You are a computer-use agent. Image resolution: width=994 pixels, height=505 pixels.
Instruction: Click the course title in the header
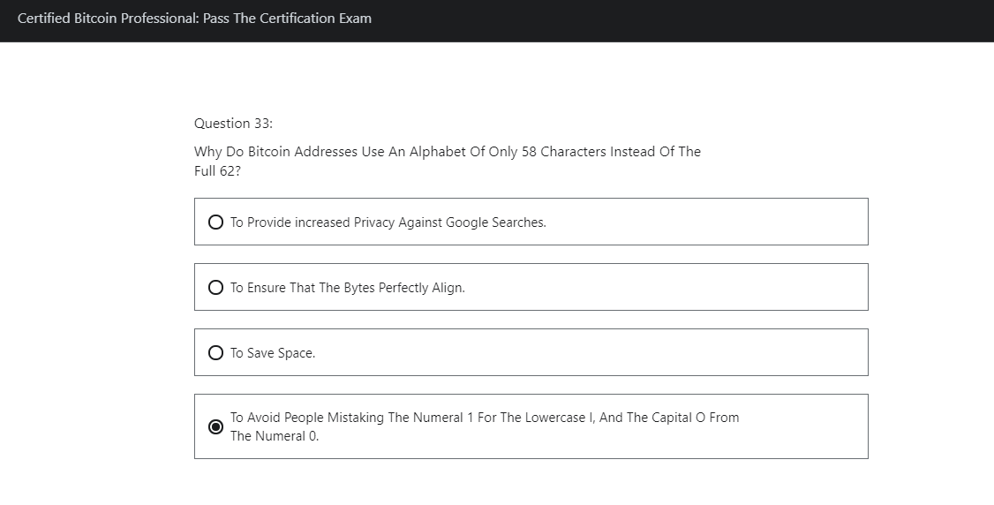tap(194, 19)
